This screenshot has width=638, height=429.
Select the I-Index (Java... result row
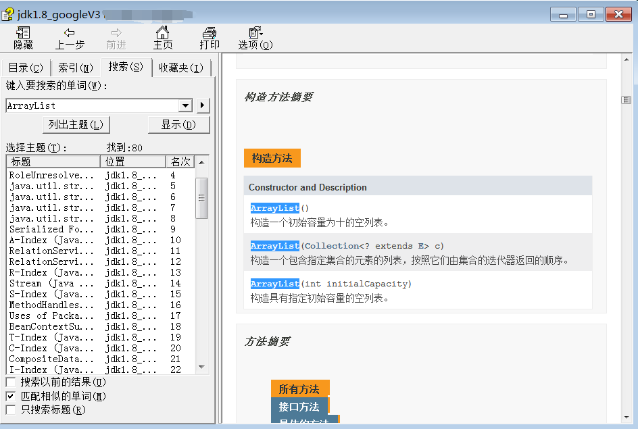[101, 370]
